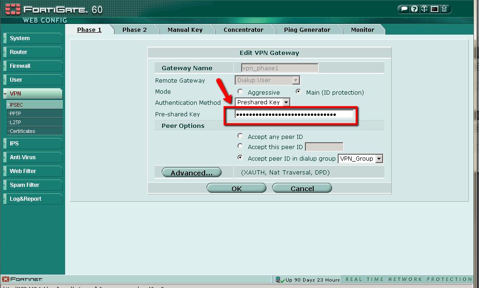Image resolution: width=479 pixels, height=288 pixels.
Task: Select Accept peer ID in dialup group
Action: [x=240, y=157]
